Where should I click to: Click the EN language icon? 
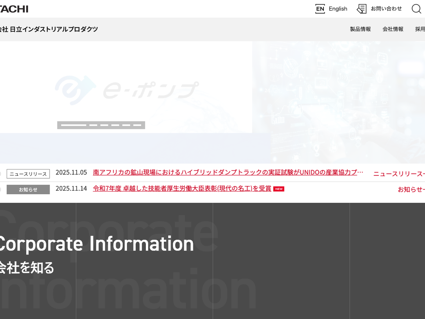pos(320,9)
